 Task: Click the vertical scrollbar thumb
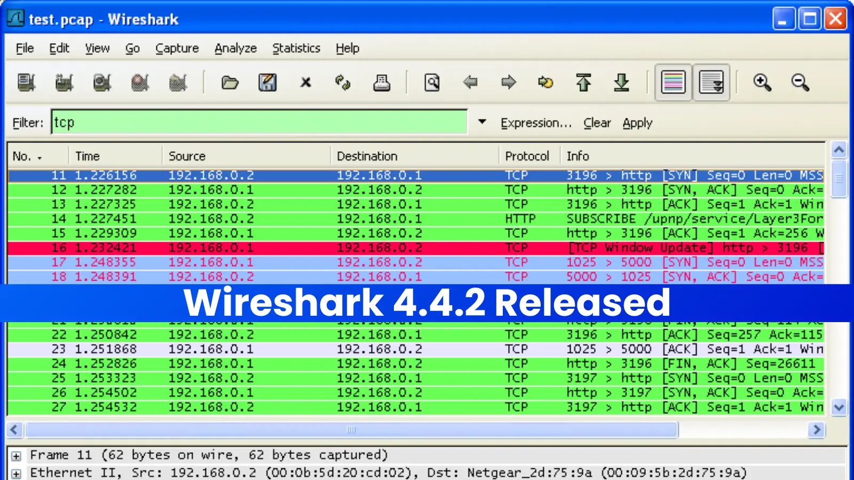[839, 178]
